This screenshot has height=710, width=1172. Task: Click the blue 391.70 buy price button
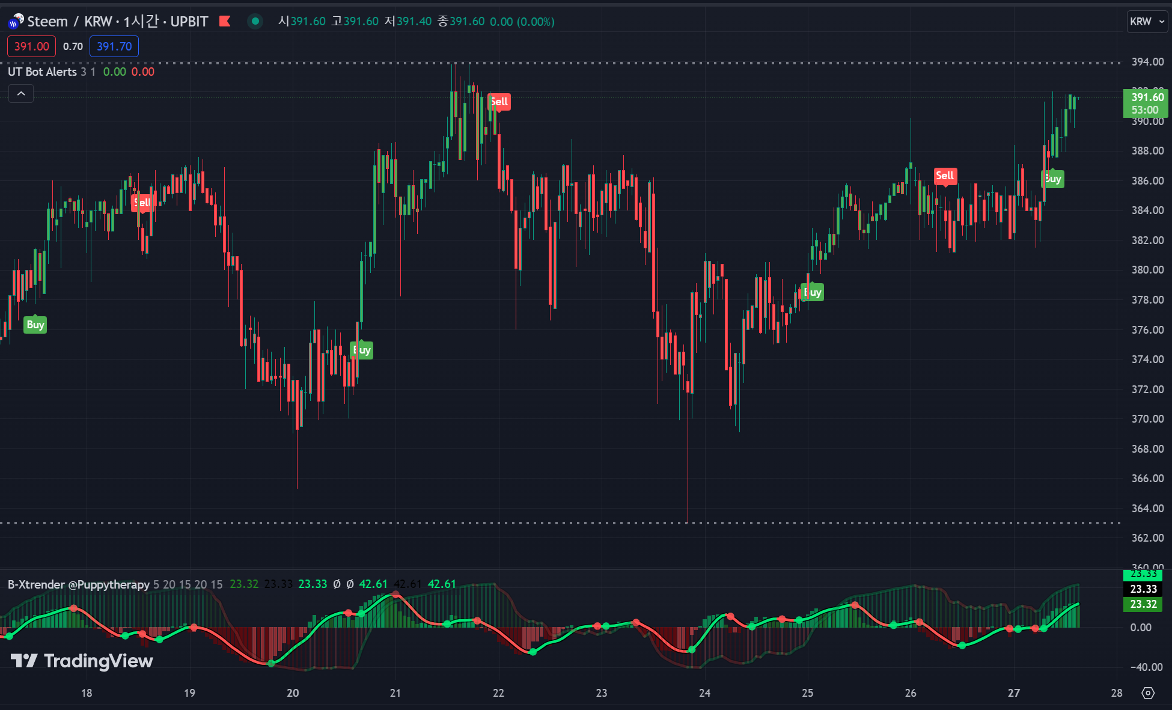point(114,46)
